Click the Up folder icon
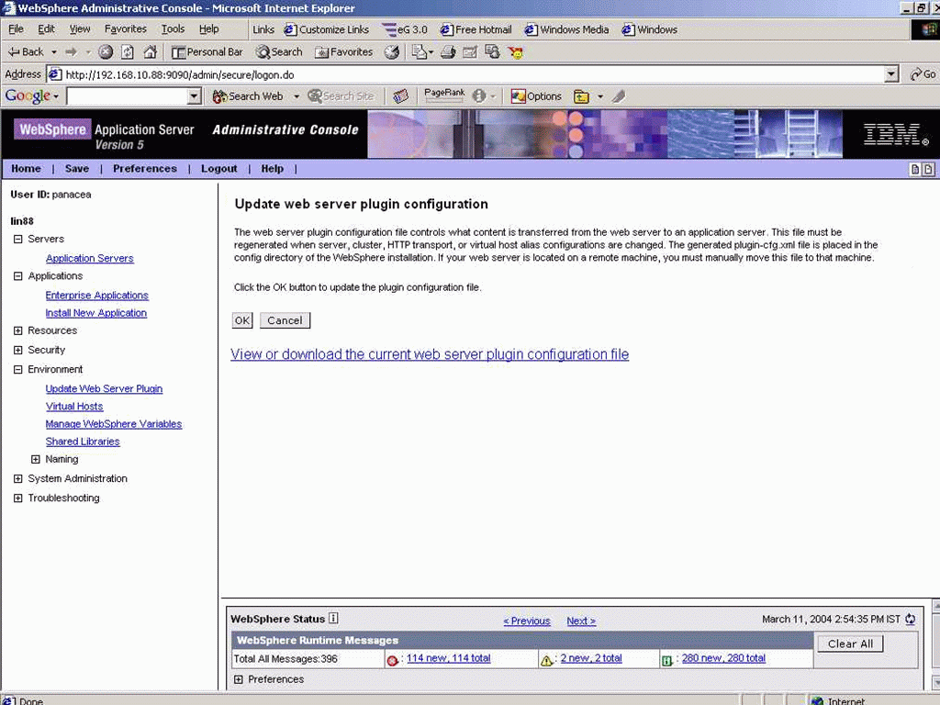This screenshot has height=705, width=940. [581, 95]
